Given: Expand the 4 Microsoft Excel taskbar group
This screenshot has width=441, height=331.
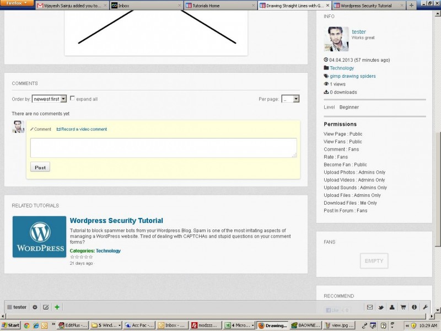Looking at the screenshot, I should click(240, 325).
